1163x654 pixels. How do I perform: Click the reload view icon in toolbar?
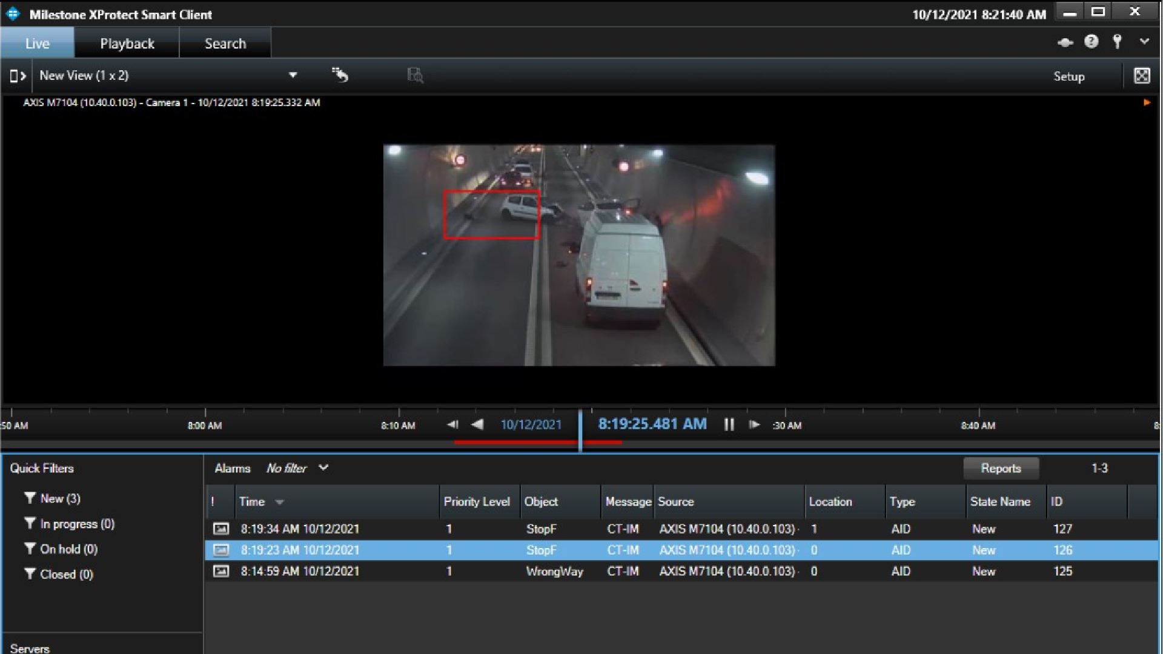[340, 75]
